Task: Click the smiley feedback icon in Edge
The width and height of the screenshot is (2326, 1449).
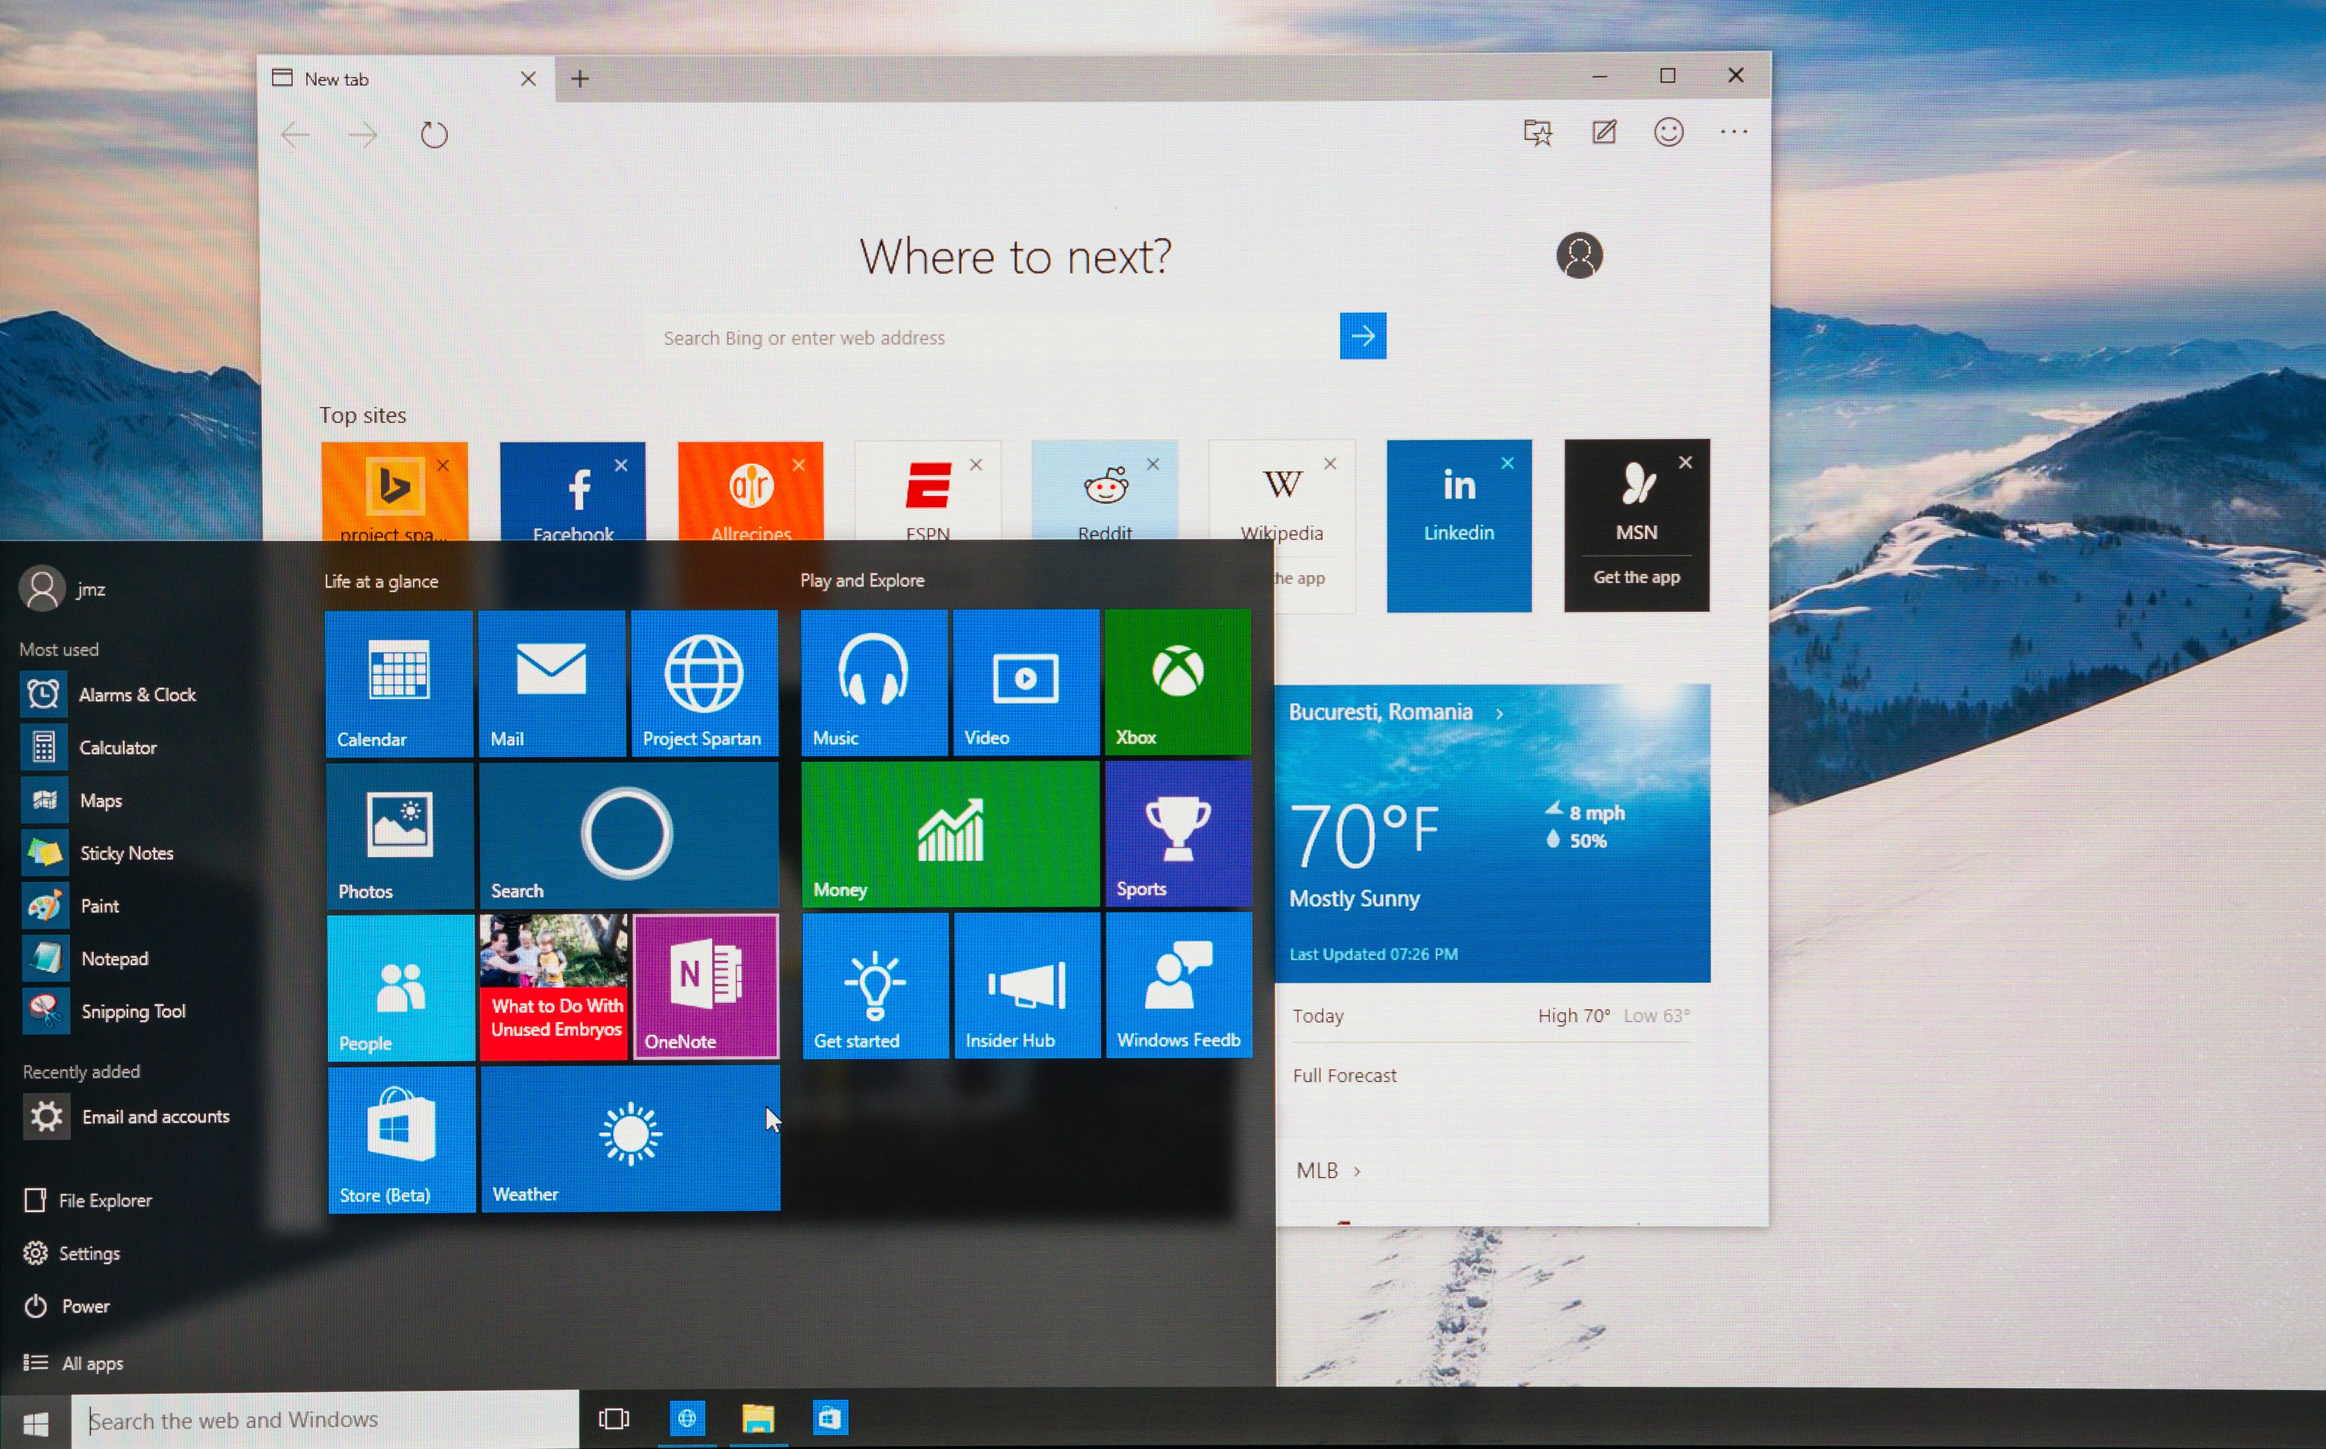Action: (x=1668, y=132)
